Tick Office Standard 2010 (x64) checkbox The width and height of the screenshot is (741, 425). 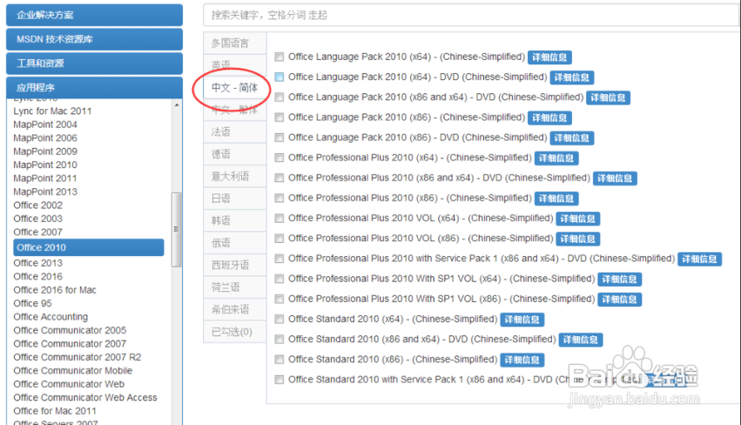(x=280, y=319)
